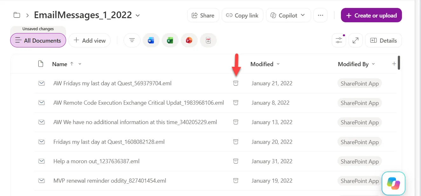Click SharePoint App in the January 13 row
The height and width of the screenshot is (196, 421).
360,122
